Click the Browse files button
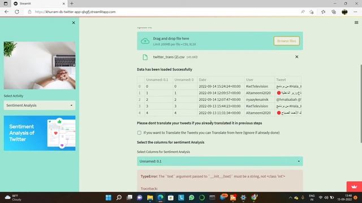This screenshot has width=362, height=203. pos(287,41)
